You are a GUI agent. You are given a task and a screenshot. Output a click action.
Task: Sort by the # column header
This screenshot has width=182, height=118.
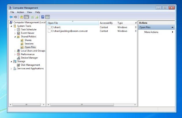[136, 23]
